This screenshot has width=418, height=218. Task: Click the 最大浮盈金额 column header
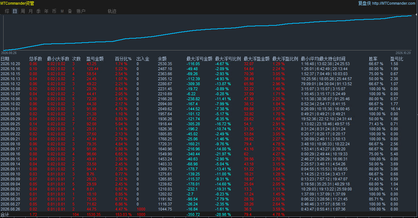(x=256, y=59)
